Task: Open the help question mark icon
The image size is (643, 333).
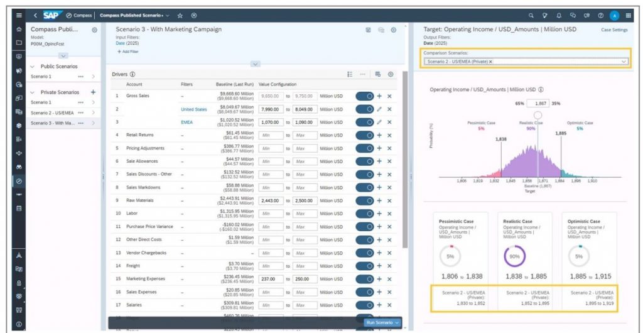Action: (x=601, y=14)
